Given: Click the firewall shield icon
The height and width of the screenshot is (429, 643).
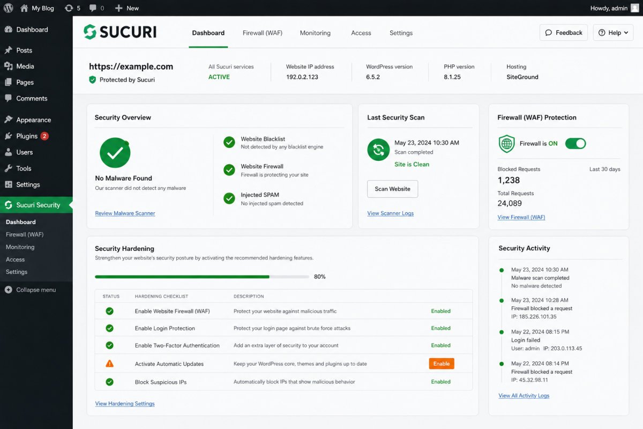Looking at the screenshot, I should tap(506, 144).
